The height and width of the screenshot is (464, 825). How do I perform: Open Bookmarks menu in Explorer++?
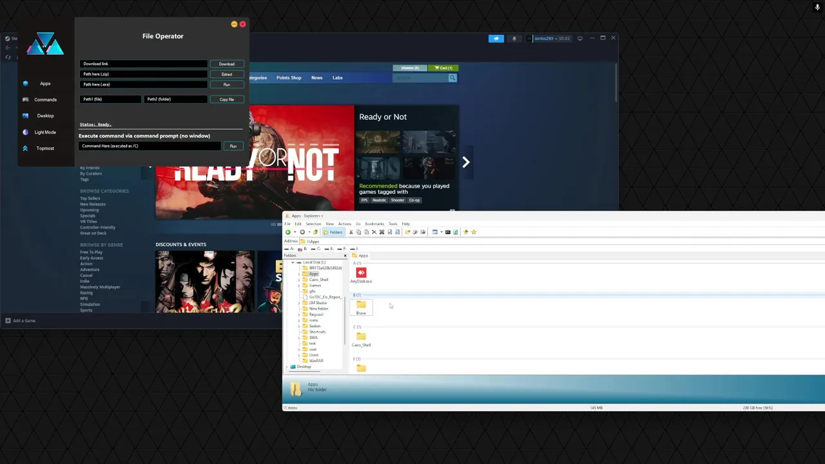tap(374, 224)
